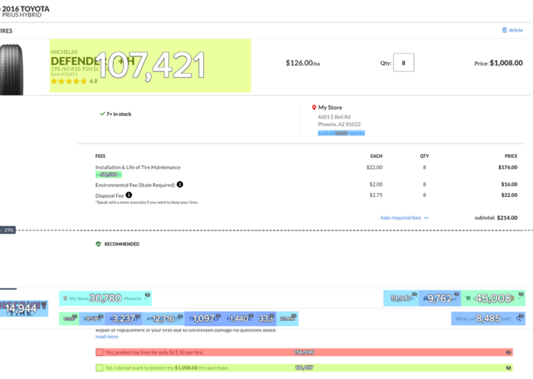Click the subtotal $214.00 text
The width and height of the screenshot is (533, 379).
pos(496,218)
